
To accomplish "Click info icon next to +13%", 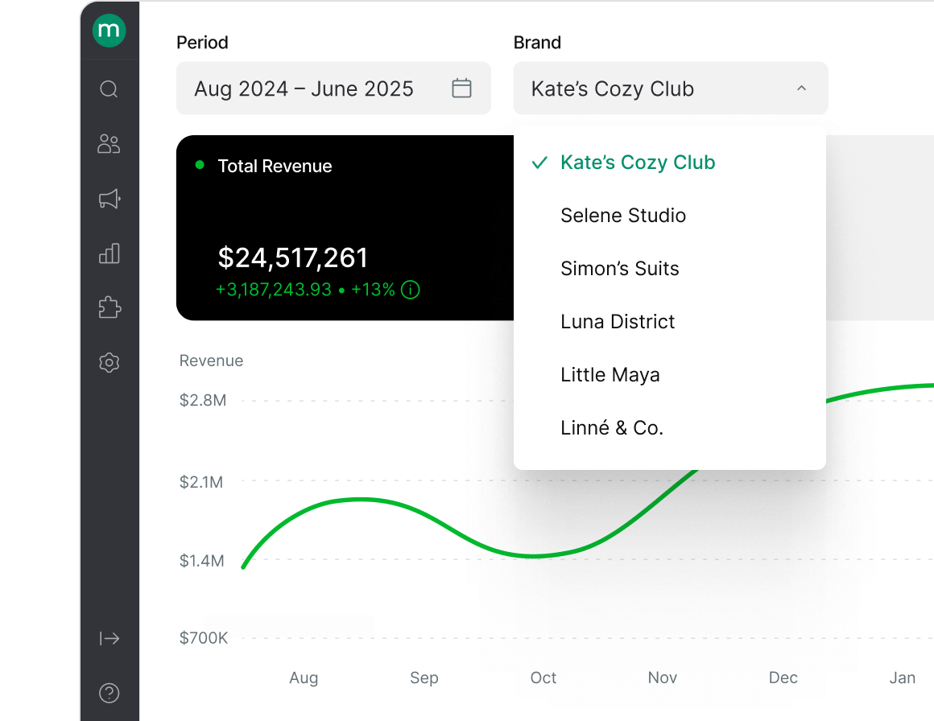I will [x=411, y=290].
